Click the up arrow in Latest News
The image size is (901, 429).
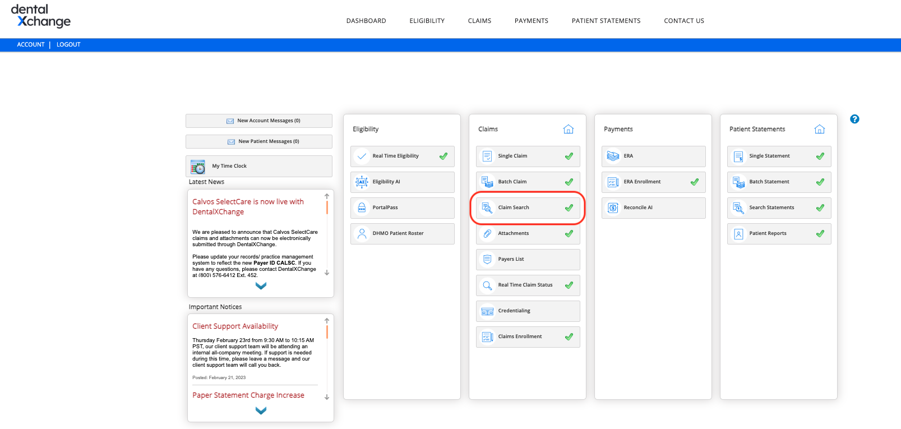327,196
